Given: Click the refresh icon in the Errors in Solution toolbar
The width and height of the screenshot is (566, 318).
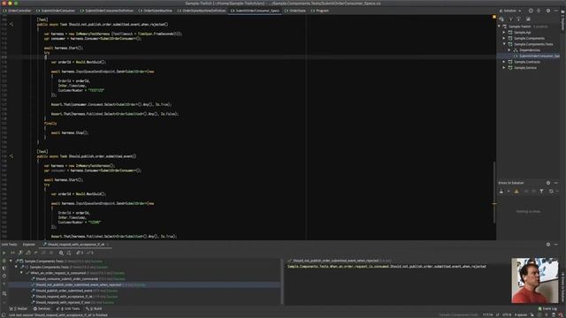Looking at the screenshot, I should coord(551,191).
